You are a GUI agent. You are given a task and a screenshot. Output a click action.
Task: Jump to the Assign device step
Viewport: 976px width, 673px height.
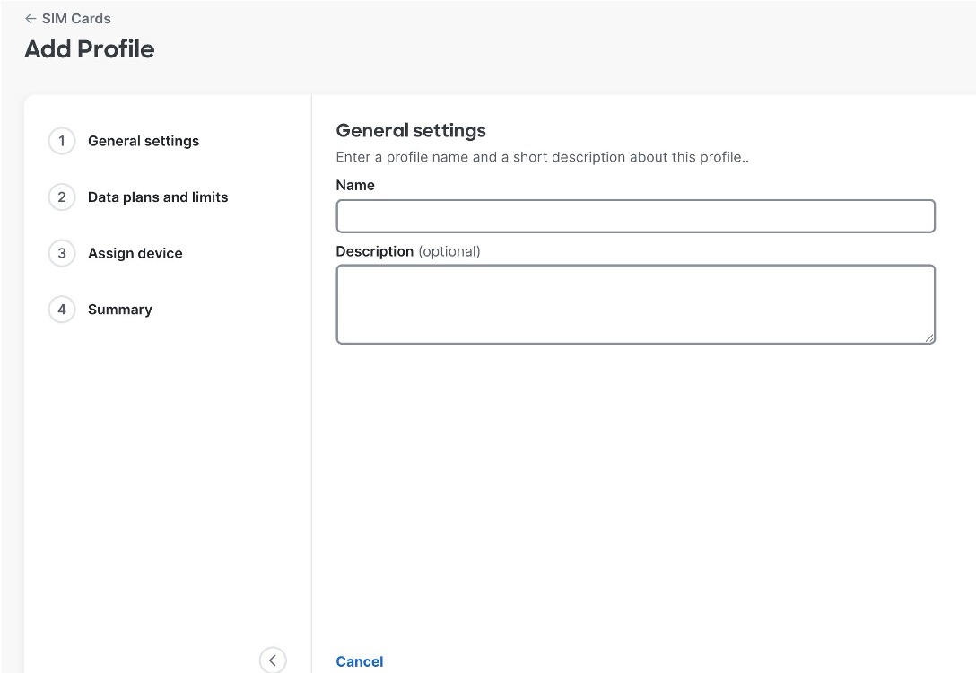[135, 254]
